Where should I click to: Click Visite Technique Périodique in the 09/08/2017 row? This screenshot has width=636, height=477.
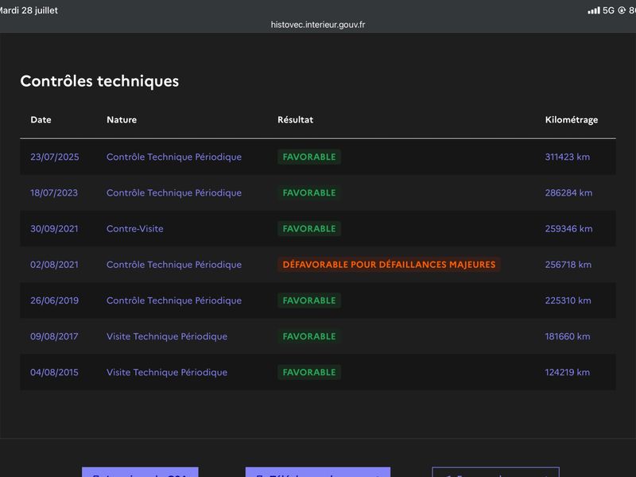coord(167,336)
